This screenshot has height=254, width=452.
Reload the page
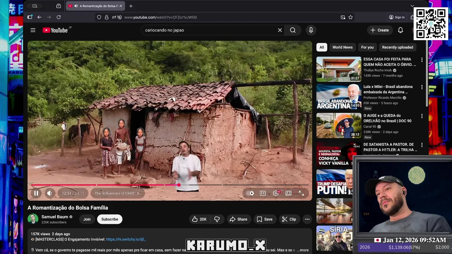[x=59, y=17]
